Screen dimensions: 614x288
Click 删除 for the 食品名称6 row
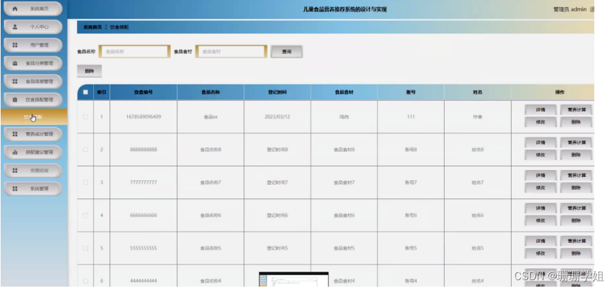[x=576, y=221]
